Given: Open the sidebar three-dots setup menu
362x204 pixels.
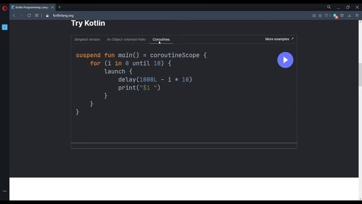Looking at the screenshot, I should point(5,192).
